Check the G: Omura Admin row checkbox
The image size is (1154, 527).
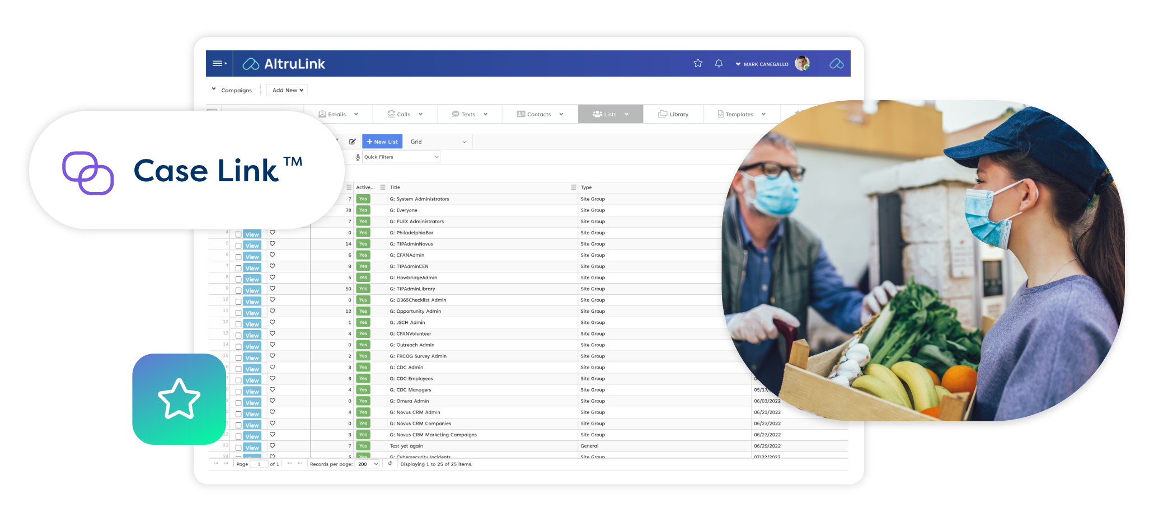(x=238, y=403)
